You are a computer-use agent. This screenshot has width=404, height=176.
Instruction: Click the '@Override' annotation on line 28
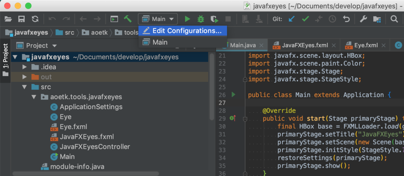tap(279, 111)
